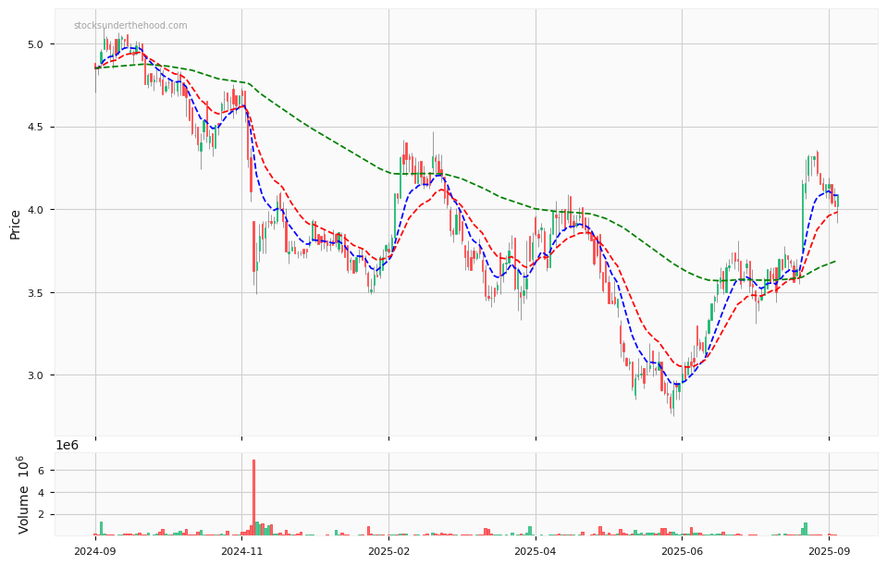The height and width of the screenshot is (565, 887).
Task: Click the 1e6 volume scale label
Action: point(67,445)
